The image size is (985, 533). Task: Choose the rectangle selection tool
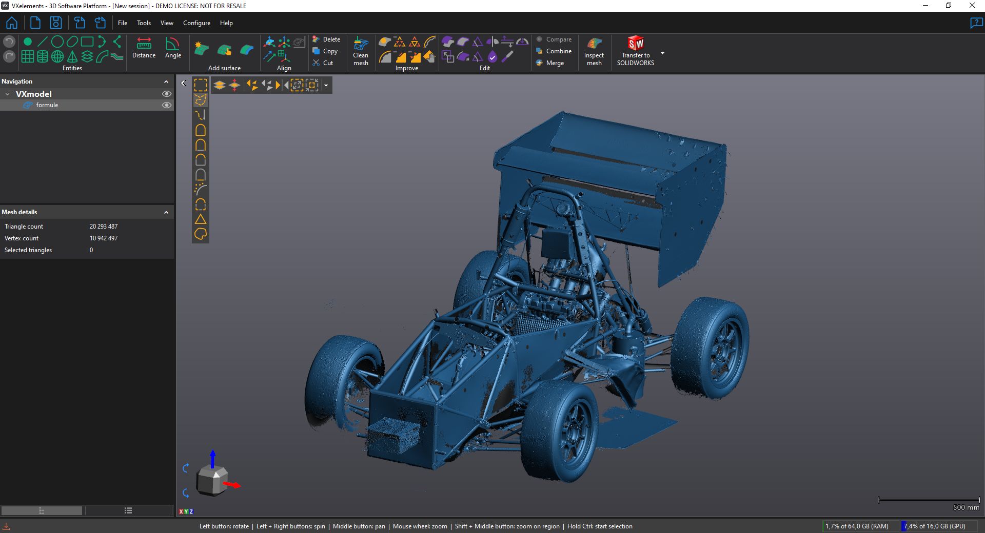(x=201, y=85)
